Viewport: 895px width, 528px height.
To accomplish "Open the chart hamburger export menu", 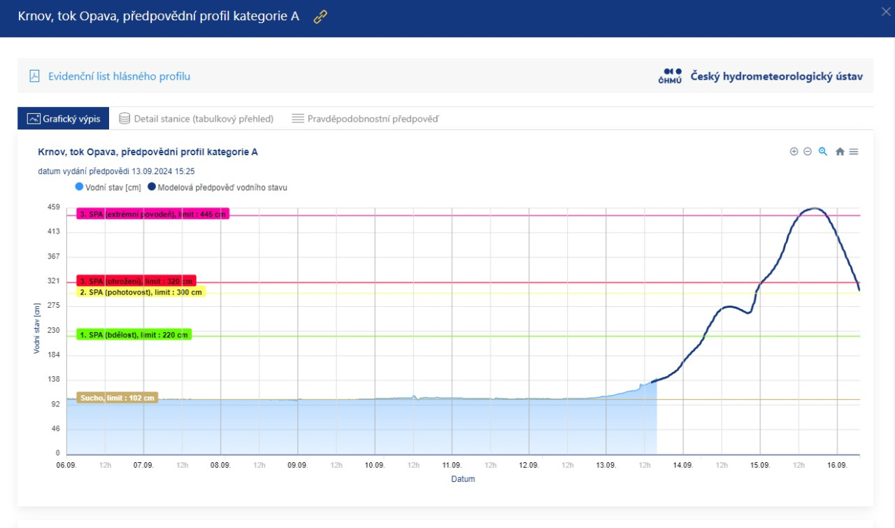I will tap(854, 152).
